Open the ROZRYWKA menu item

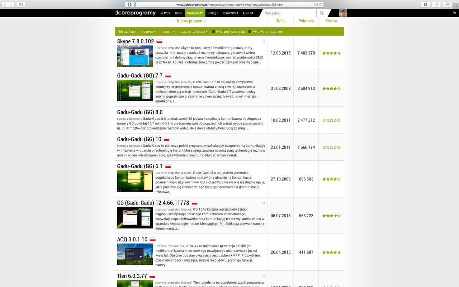pyautogui.click(x=230, y=13)
